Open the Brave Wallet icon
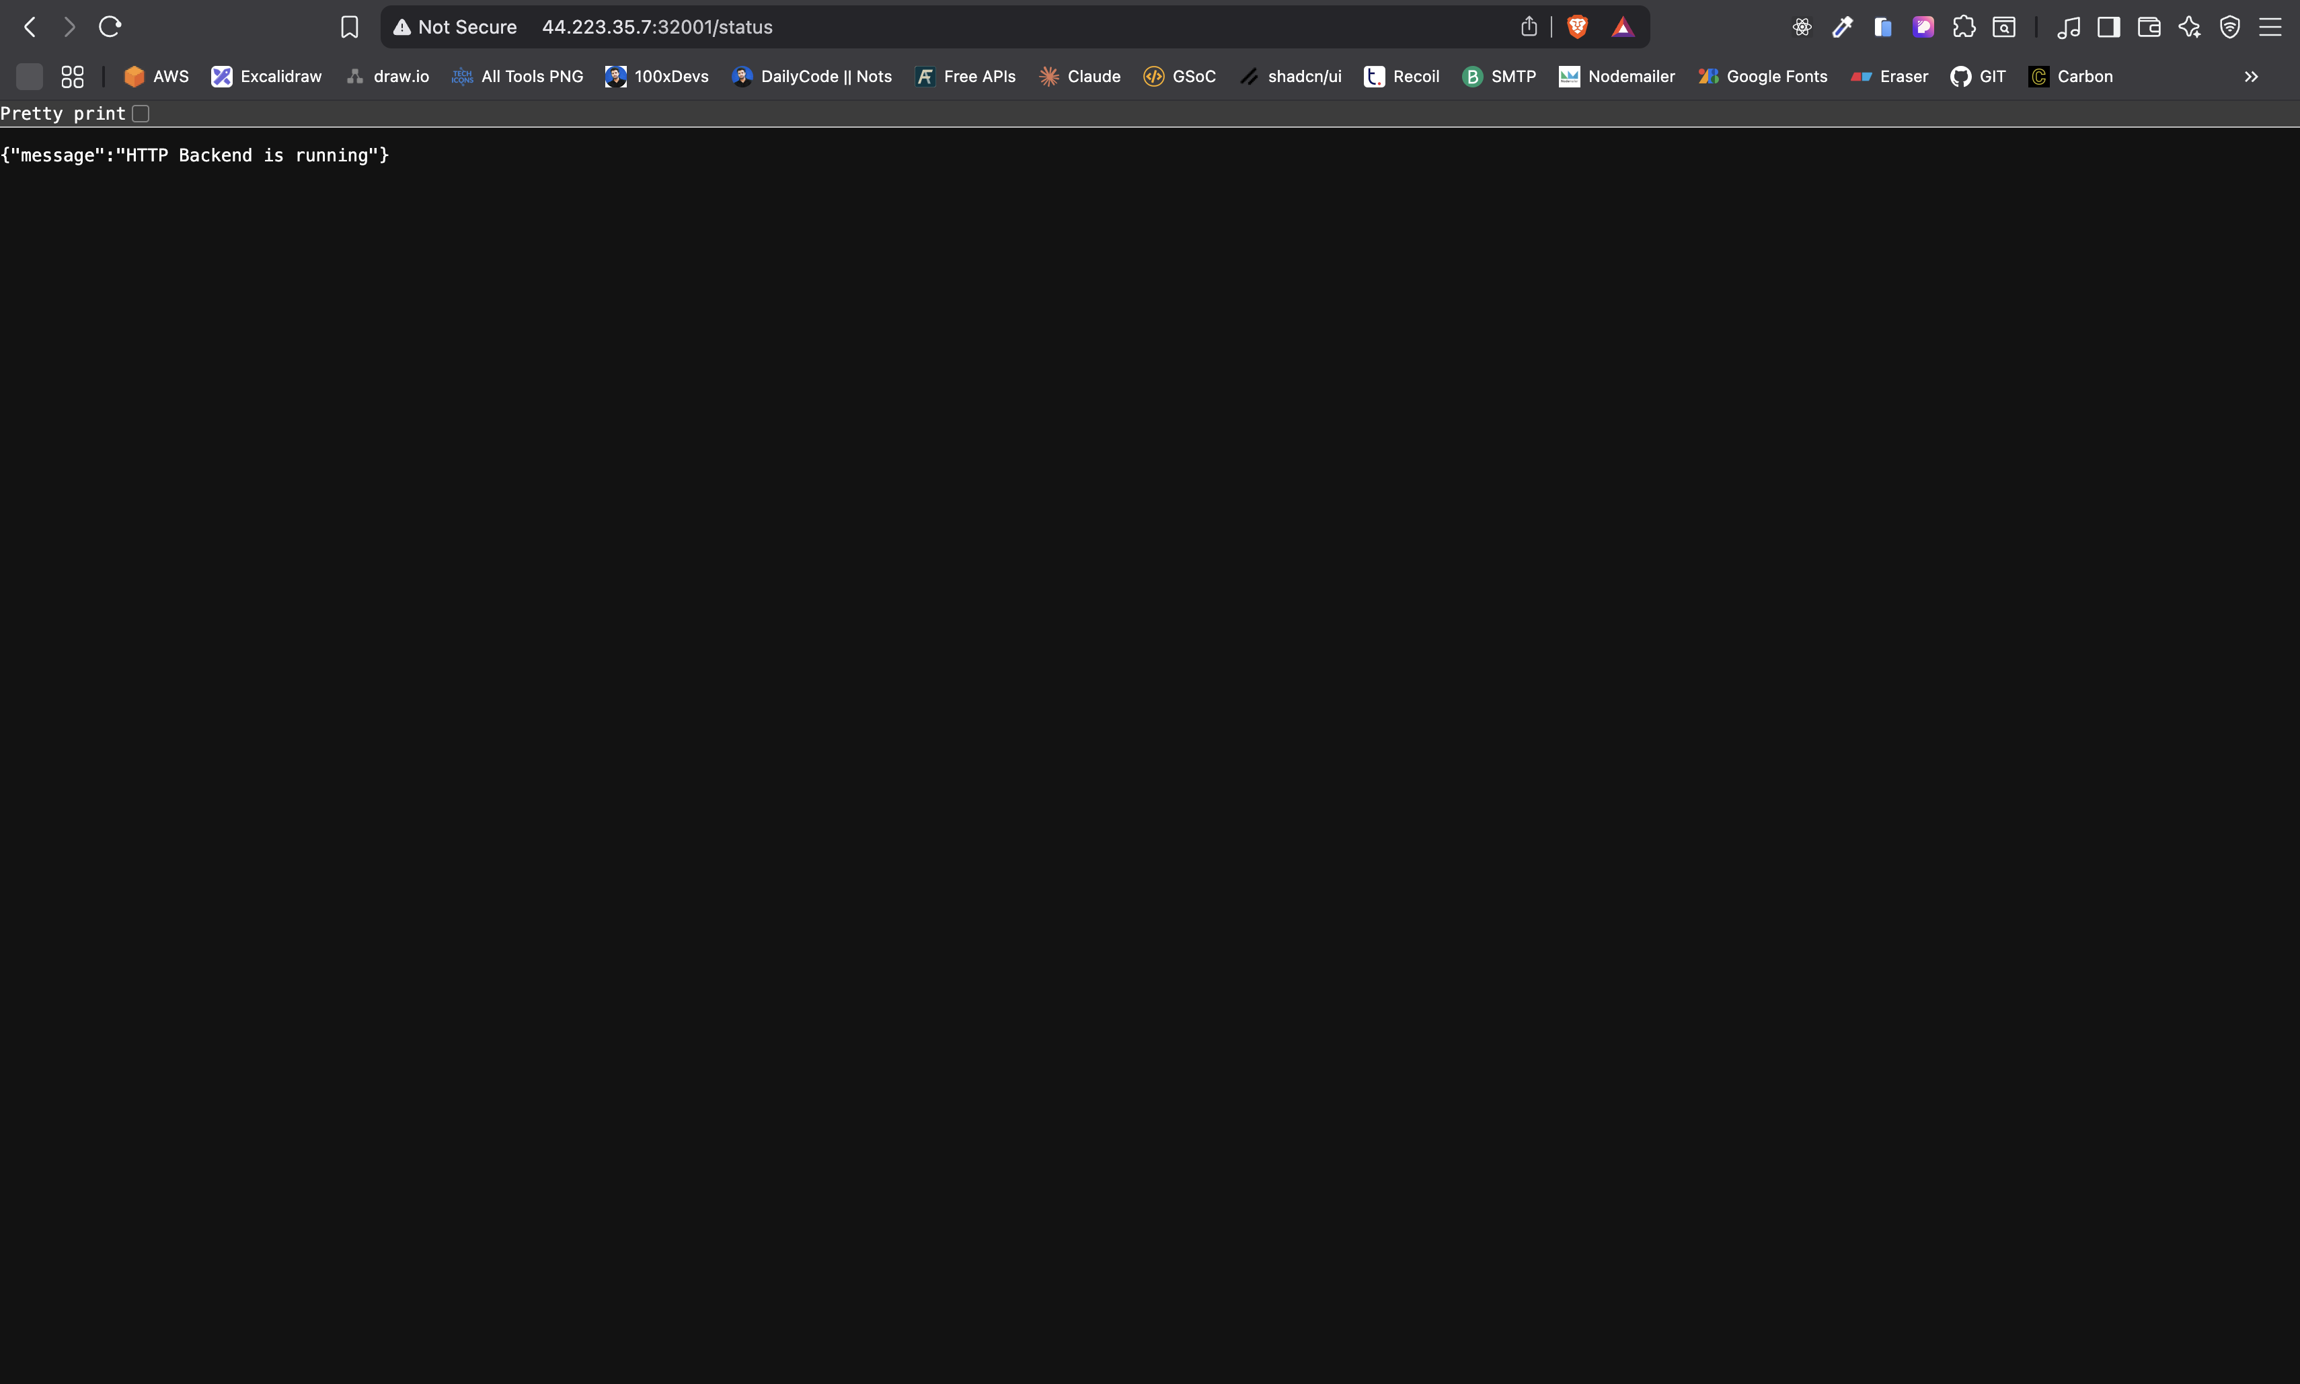This screenshot has height=1384, width=2300. pyautogui.click(x=2149, y=27)
